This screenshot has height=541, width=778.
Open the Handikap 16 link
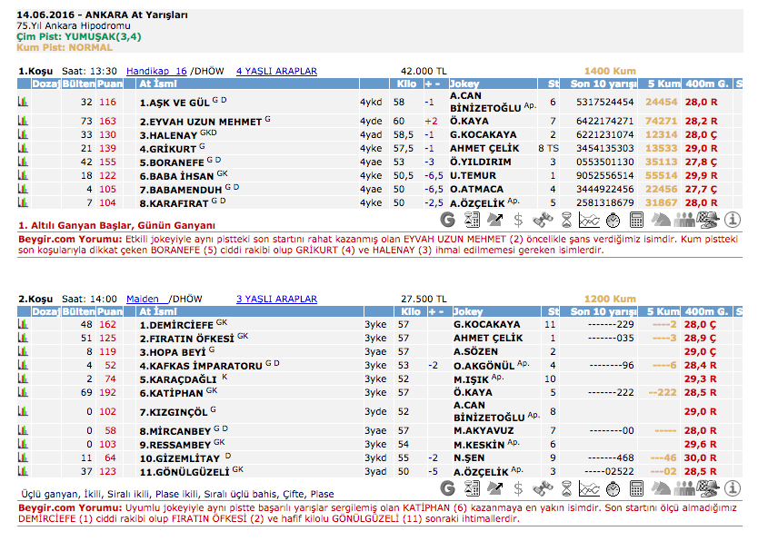[x=156, y=70]
